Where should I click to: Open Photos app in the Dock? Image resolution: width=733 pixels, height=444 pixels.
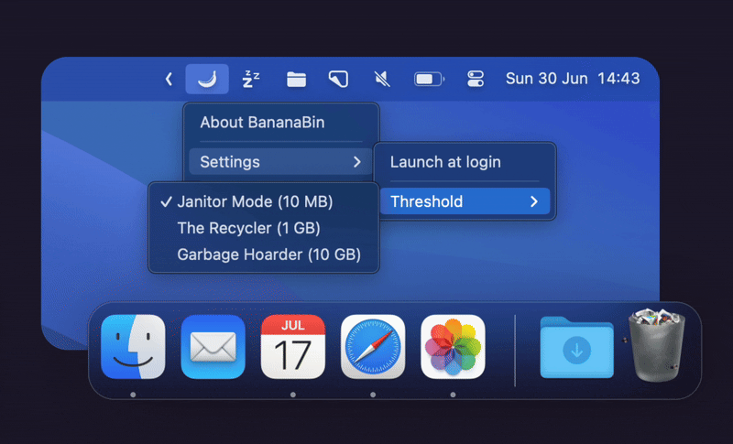[x=453, y=347]
